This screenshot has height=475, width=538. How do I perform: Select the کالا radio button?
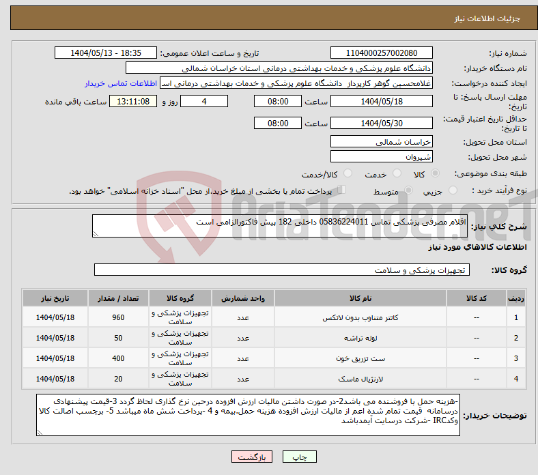pyautogui.click(x=435, y=173)
